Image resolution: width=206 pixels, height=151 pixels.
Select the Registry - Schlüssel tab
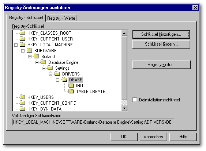click(x=26, y=18)
